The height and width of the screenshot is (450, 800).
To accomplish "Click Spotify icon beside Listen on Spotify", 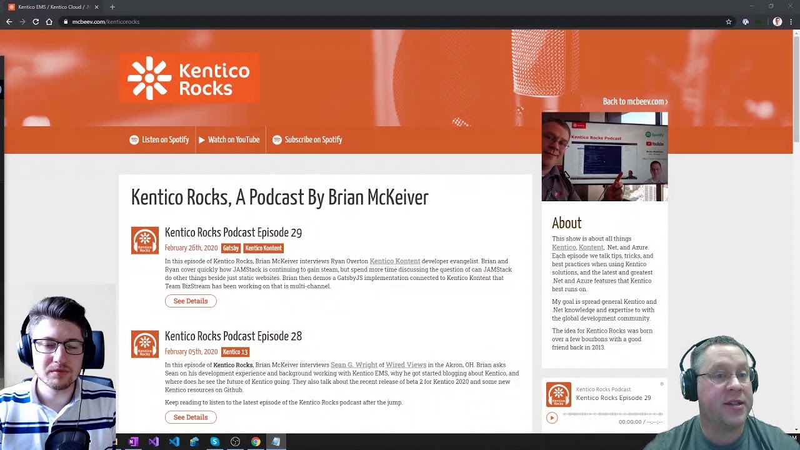I will click(x=134, y=140).
